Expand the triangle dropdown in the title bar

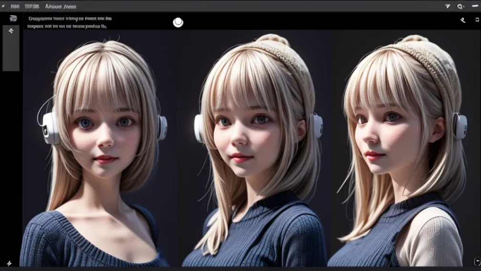pyautogui.click(x=448, y=6)
